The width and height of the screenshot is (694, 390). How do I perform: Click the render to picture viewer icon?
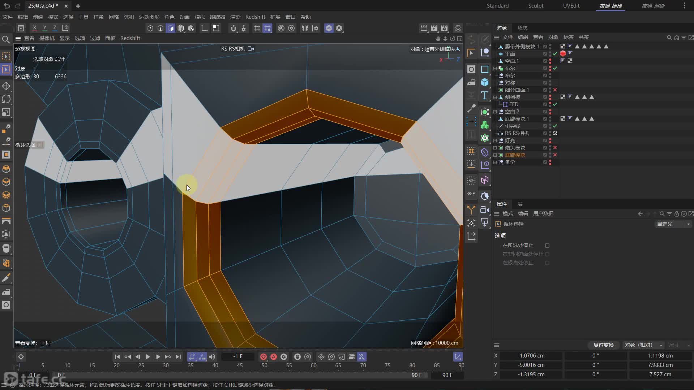pyautogui.click(x=434, y=28)
